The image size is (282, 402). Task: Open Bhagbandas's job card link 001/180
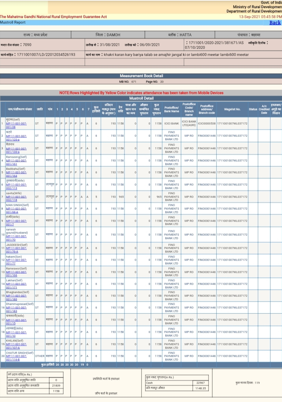tap(16, 298)
